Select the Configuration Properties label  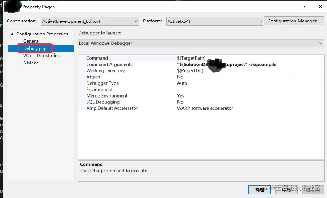click(x=42, y=34)
